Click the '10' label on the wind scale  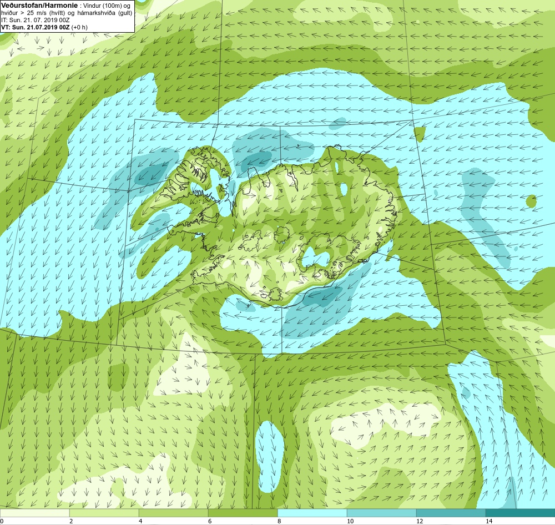(350, 521)
